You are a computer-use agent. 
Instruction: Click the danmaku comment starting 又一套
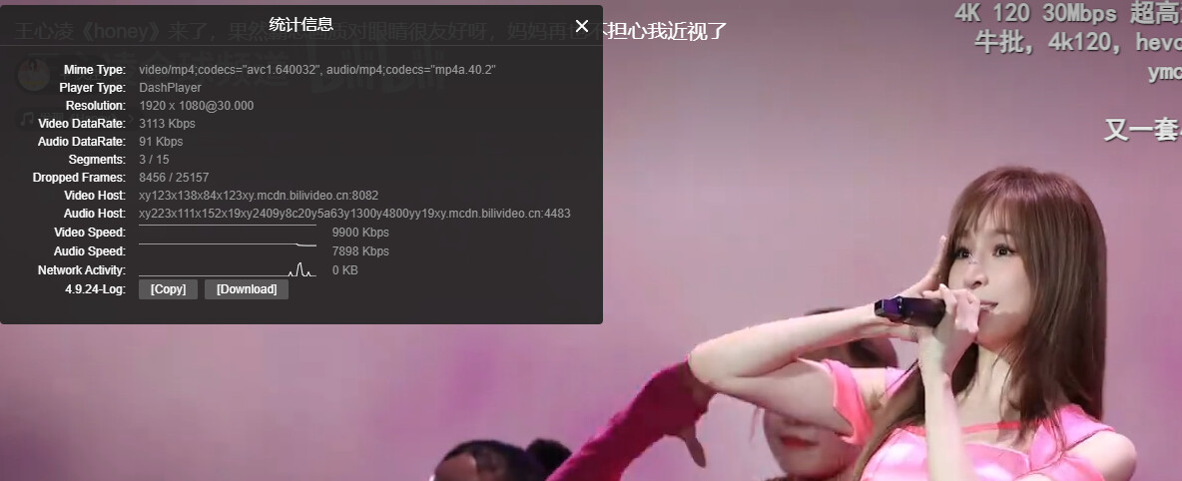tap(1143, 130)
